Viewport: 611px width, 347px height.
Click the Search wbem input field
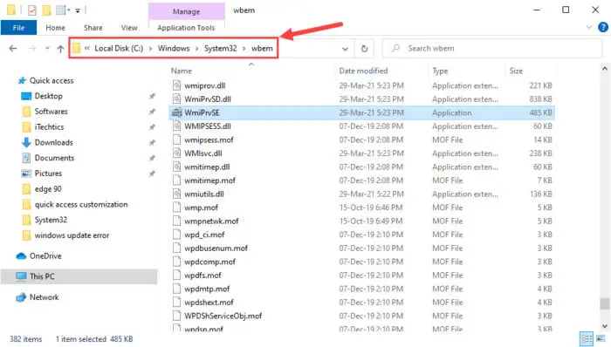coord(491,49)
